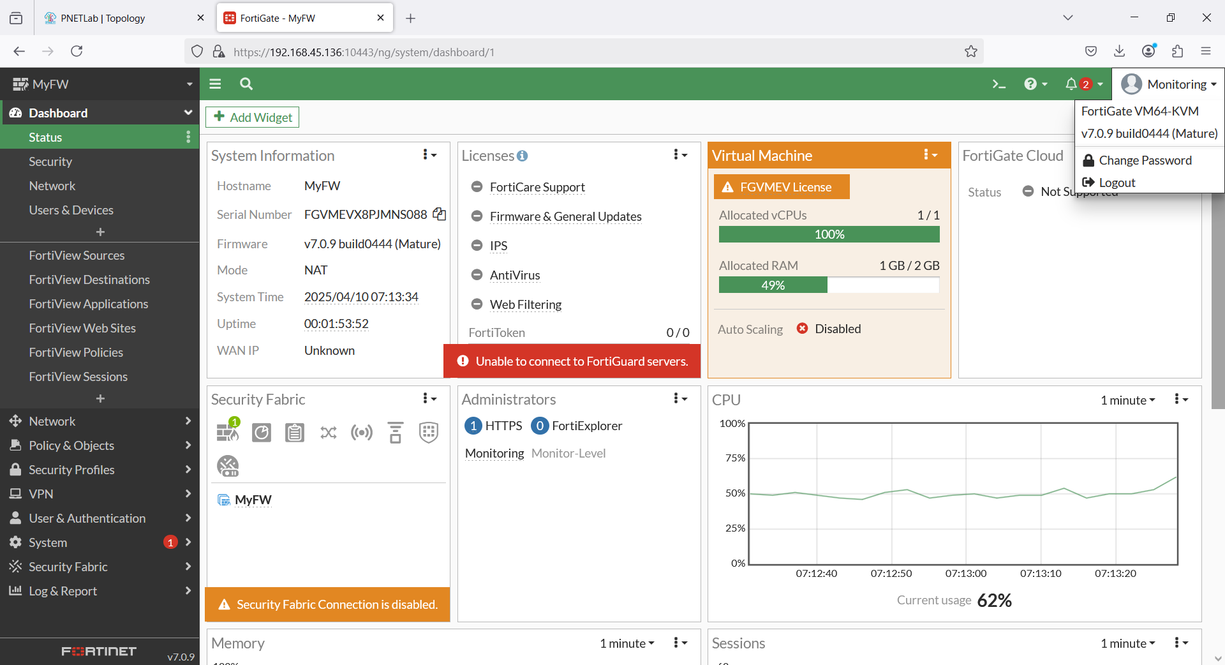The width and height of the screenshot is (1225, 665).
Task: Expand System section with 1 alert
Action: click(100, 542)
